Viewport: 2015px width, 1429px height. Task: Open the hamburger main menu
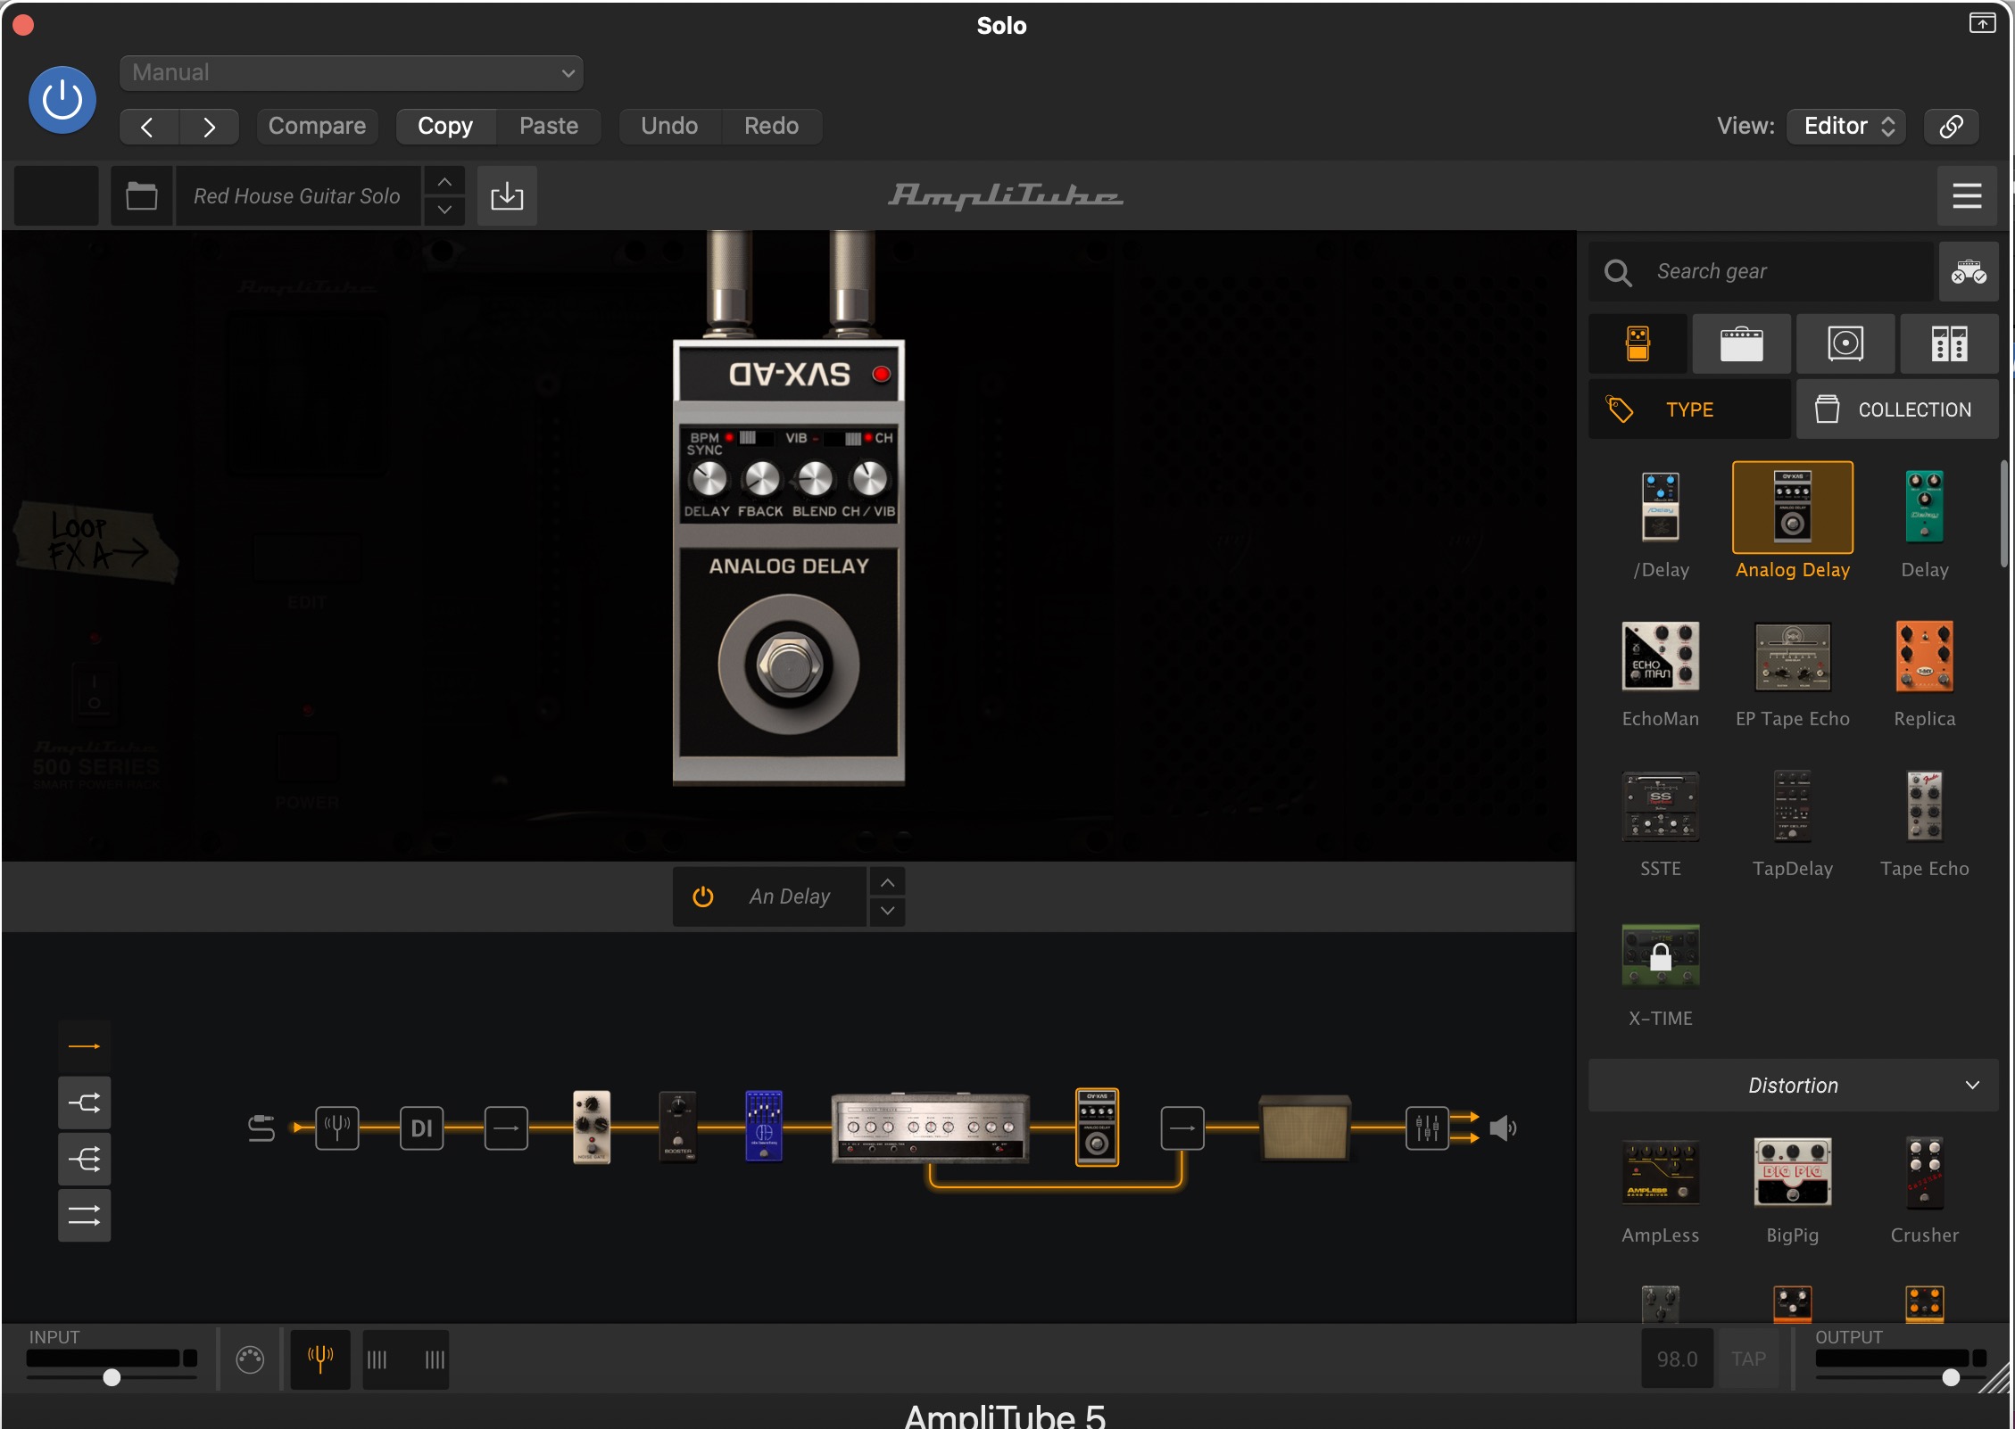pyautogui.click(x=1967, y=196)
